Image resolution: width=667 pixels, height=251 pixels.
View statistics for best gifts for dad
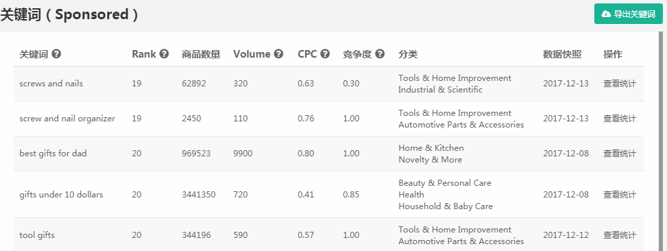pos(620,154)
